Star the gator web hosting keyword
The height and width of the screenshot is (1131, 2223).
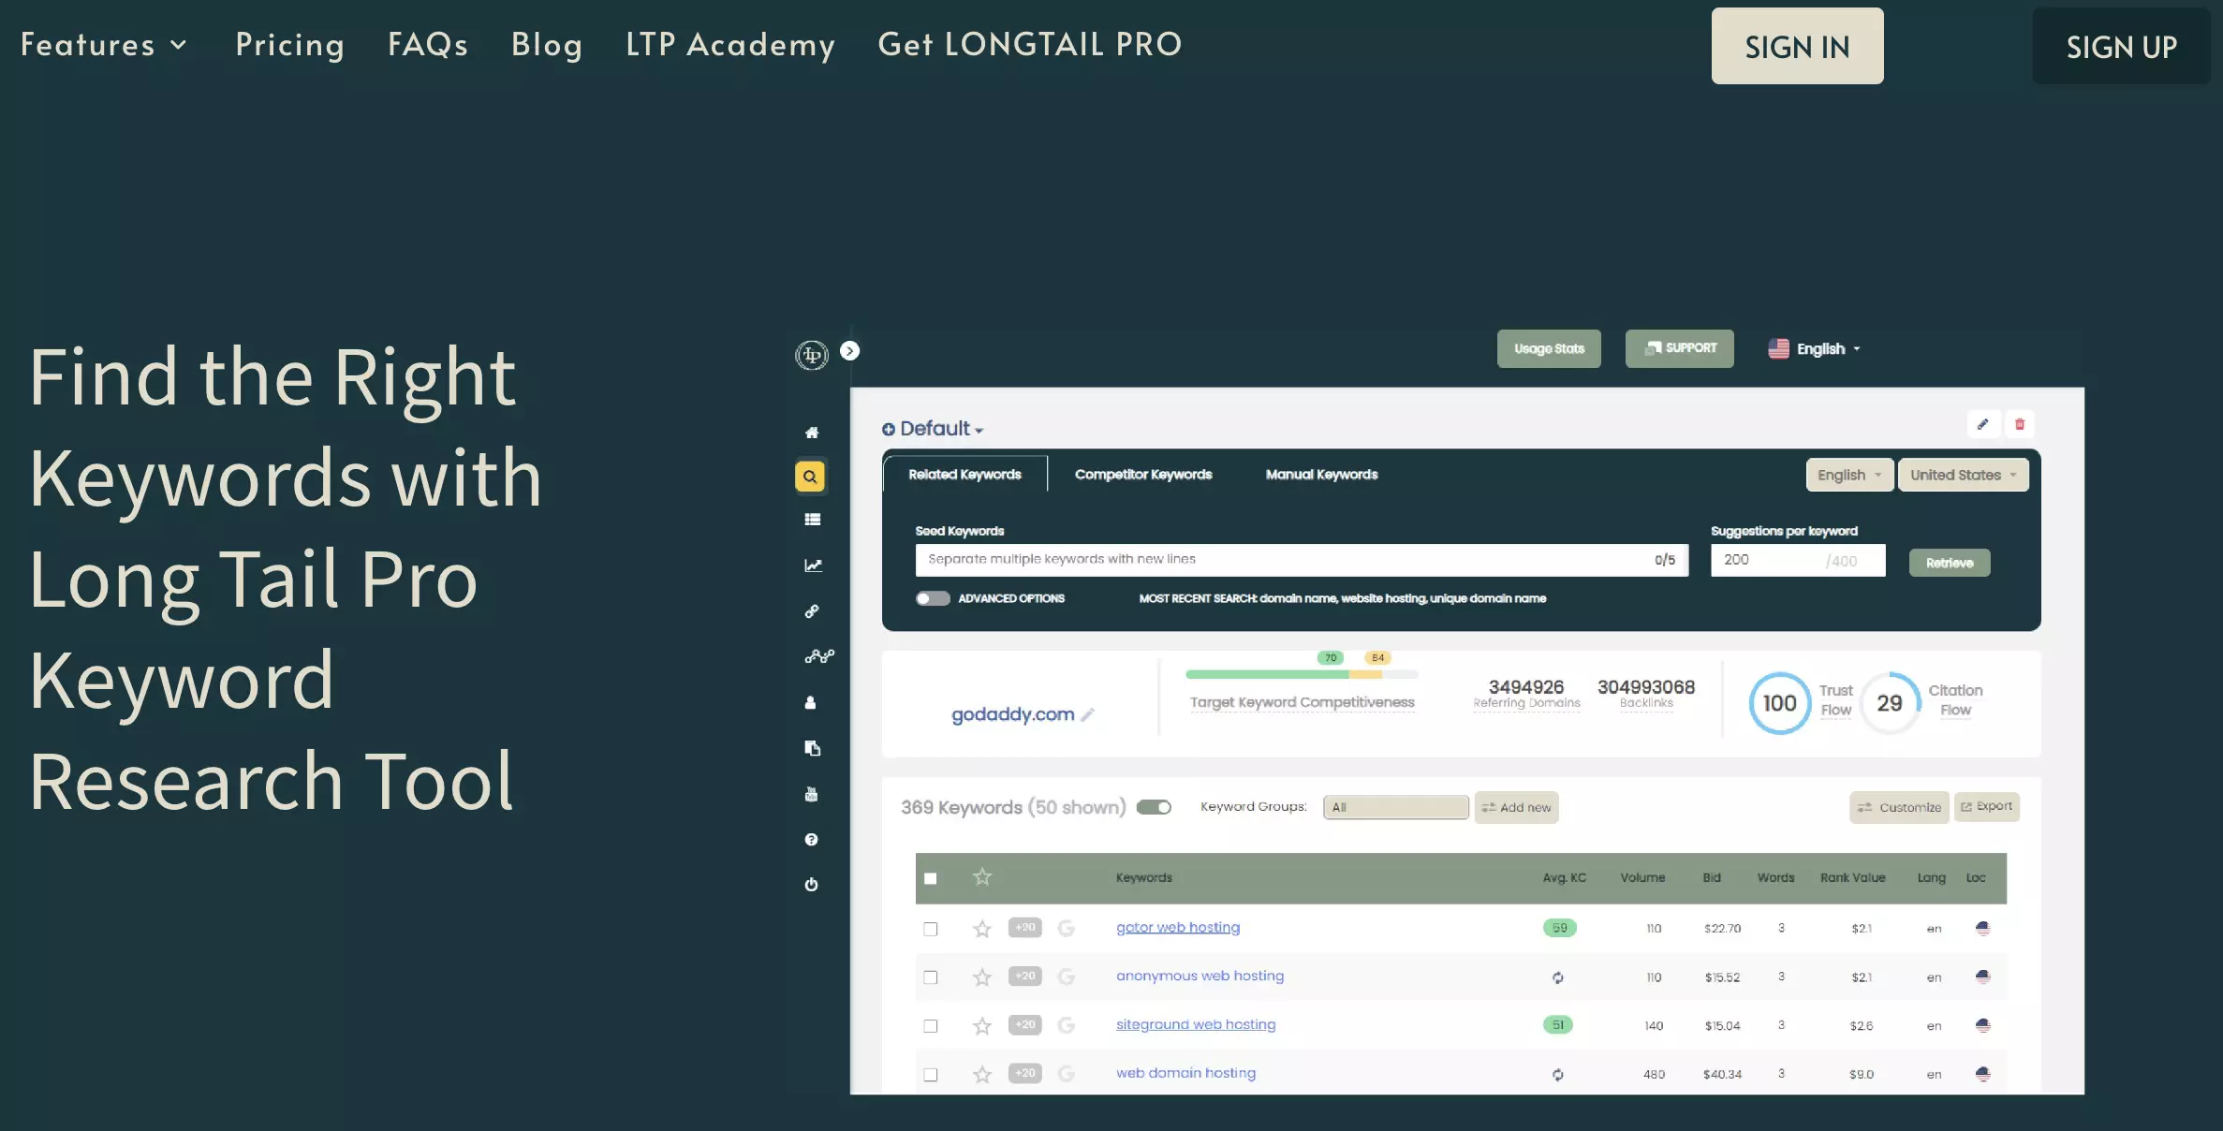pyautogui.click(x=981, y=929)
